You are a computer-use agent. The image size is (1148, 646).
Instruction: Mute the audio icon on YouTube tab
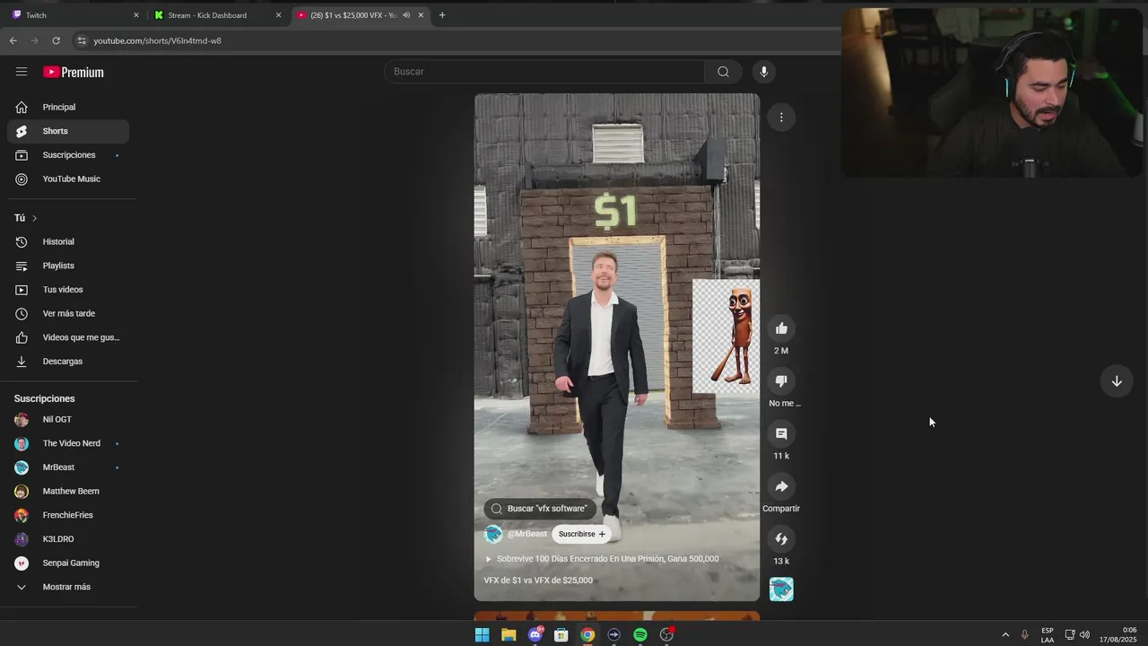tap(406, 15)
